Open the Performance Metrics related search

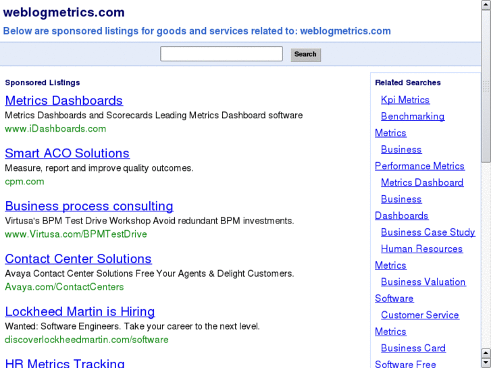419,166
